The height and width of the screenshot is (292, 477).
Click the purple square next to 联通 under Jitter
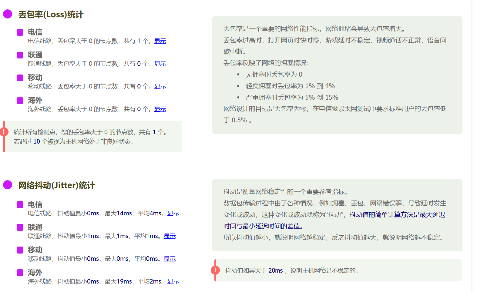20,227
